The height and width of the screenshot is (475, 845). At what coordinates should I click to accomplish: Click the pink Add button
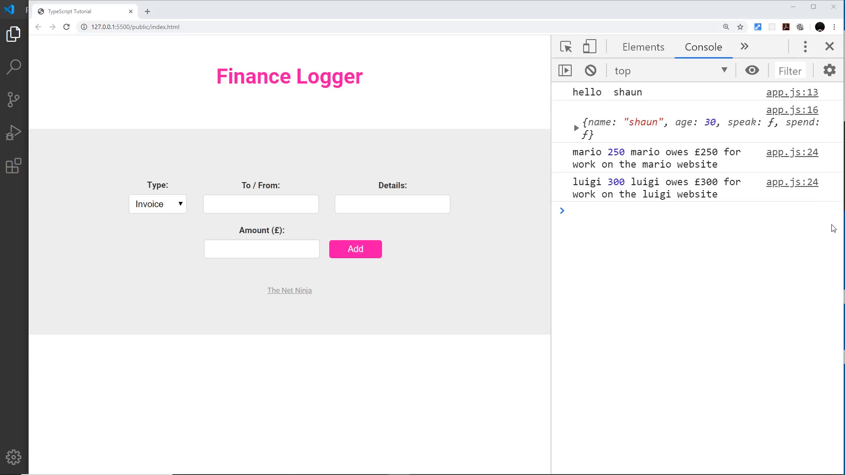tap(356, 249)
